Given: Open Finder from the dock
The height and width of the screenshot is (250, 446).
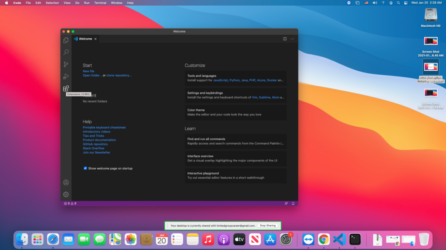Looking at the screenshot, I should tap(22, 240).
